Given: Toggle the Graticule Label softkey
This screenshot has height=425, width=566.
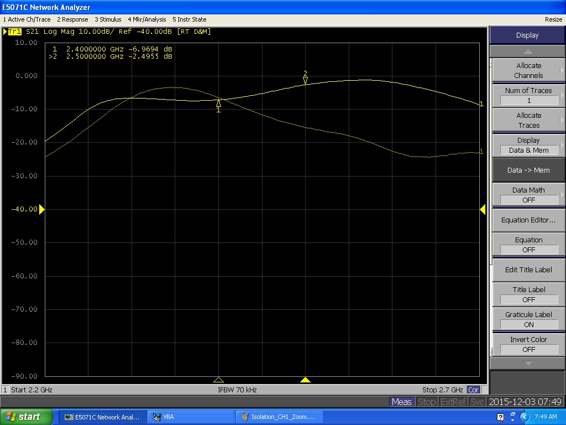Looking at the screenshot, I should 528,319.
